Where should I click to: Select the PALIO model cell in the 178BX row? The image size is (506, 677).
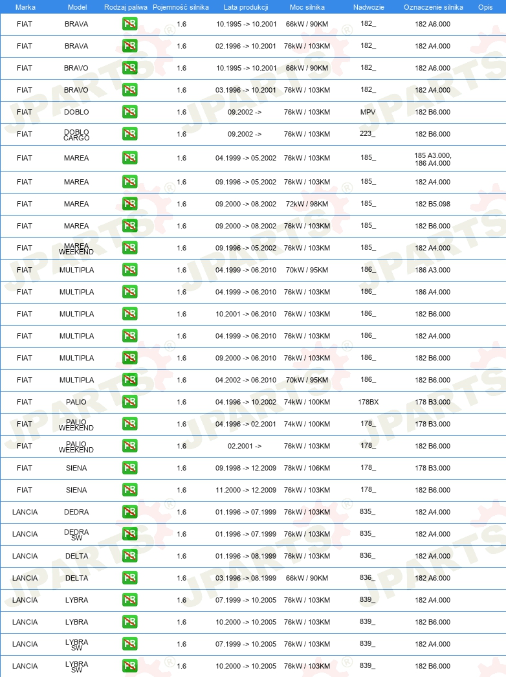(x=76, y=402)
